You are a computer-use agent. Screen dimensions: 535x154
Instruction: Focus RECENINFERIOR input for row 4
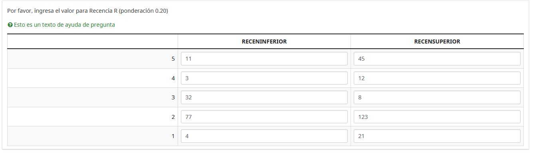264,78
